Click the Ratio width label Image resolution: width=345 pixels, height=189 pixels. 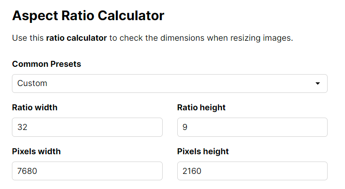34,108
